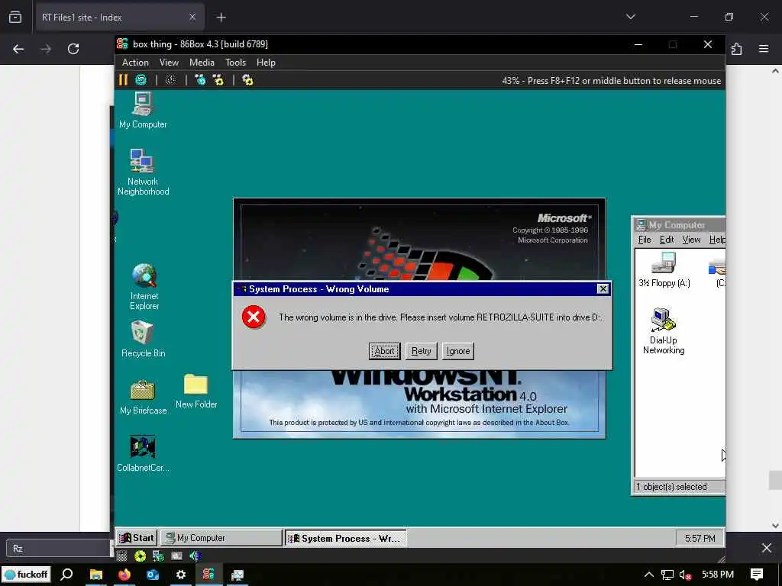Send Ctrl+Alt+Del using the teal keys icon

[x=200, y=79]
